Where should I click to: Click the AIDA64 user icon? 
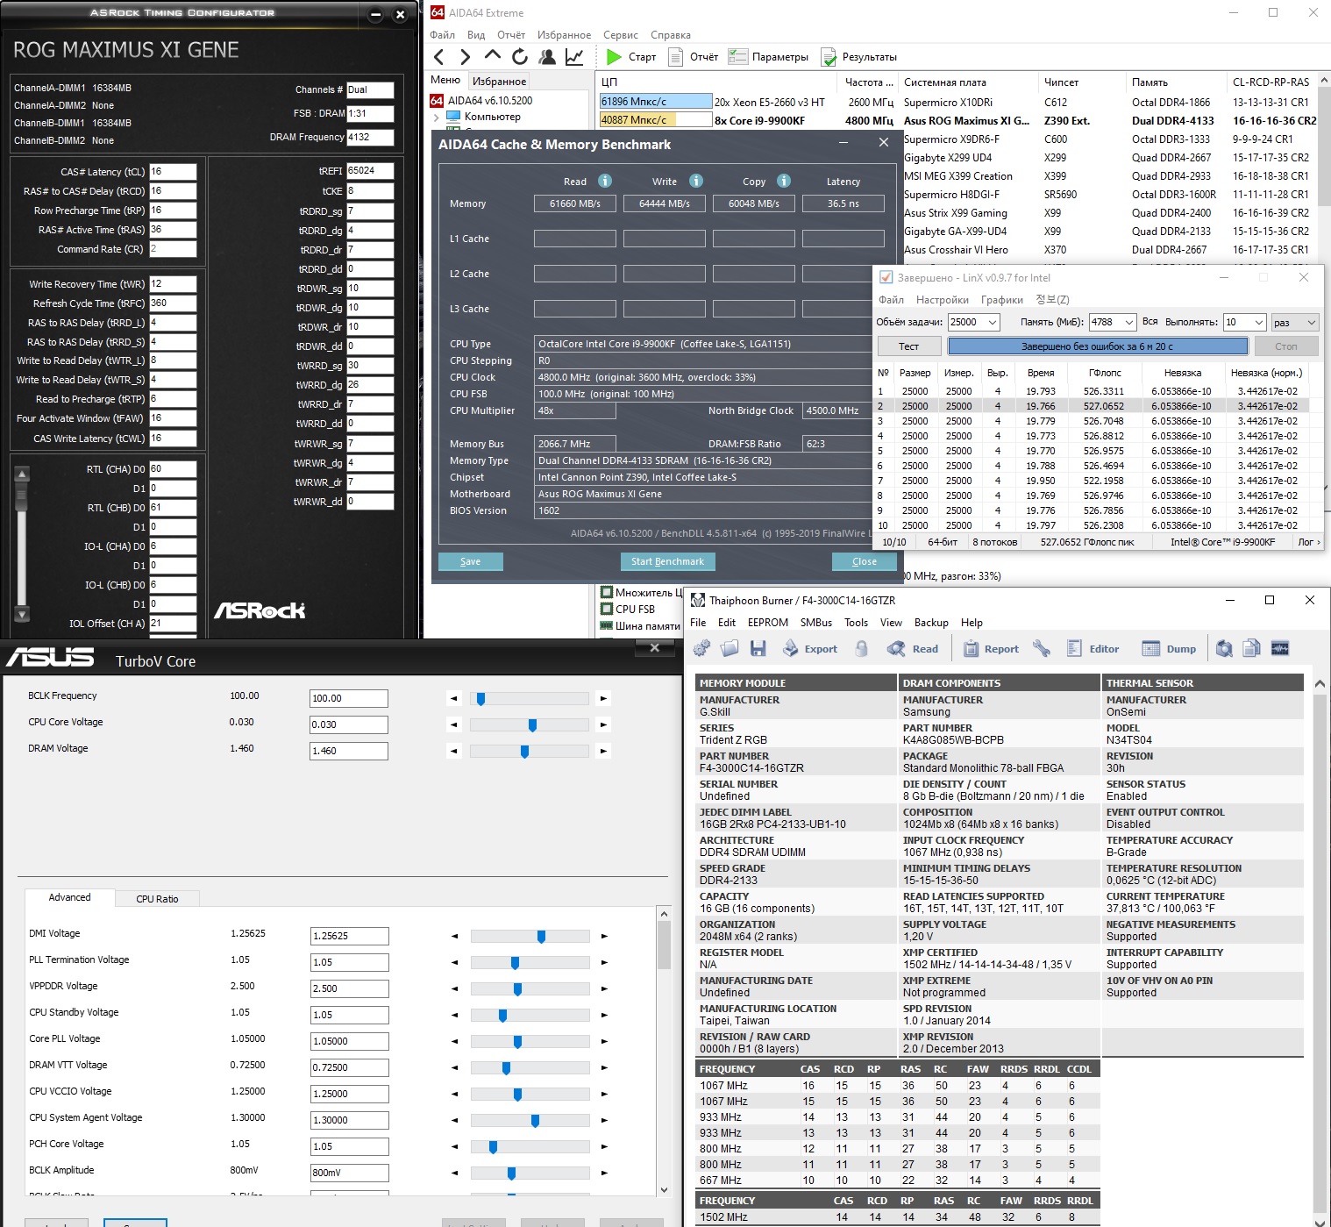pyautogui.click(x=547, y=57)
